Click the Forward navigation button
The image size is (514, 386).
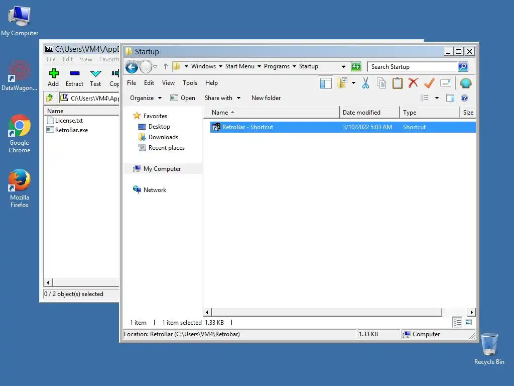[x=146, y=67]
